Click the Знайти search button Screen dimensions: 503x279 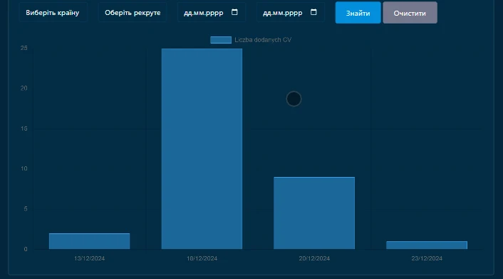(x=358, y=13)
